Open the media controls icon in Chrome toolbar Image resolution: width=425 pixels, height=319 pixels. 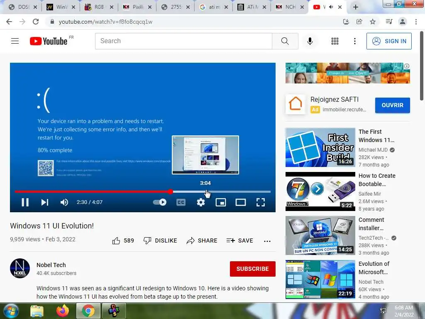pos(389,22)
